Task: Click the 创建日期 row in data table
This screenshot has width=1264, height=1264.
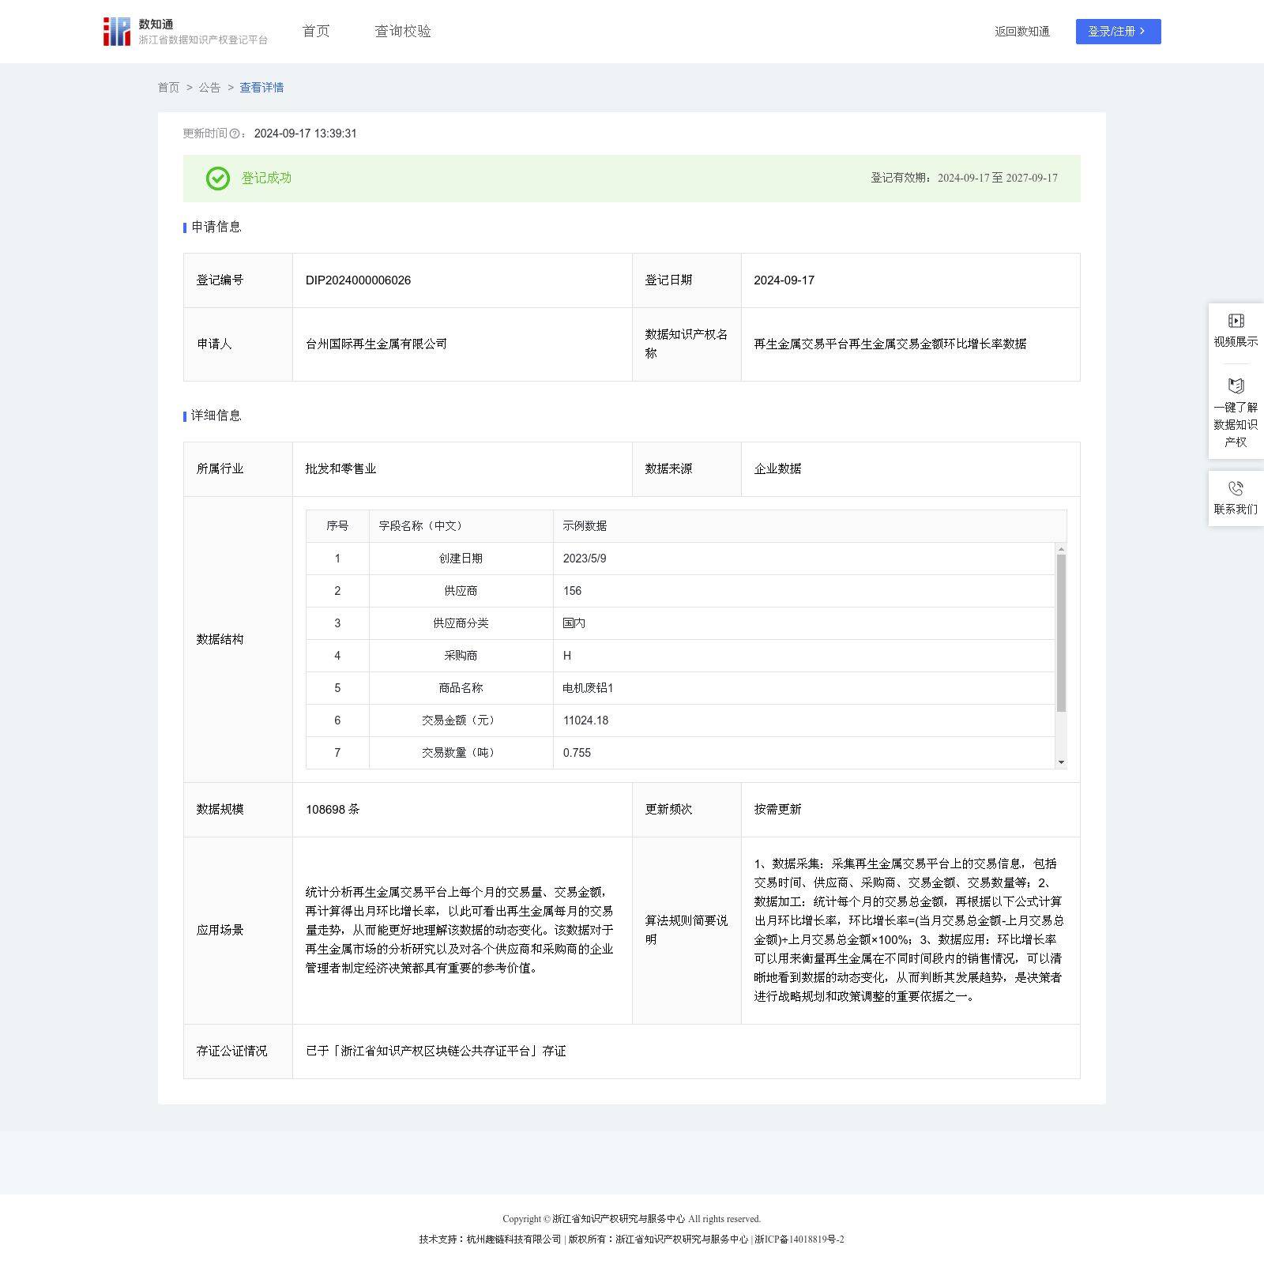Action: tap(680, 559)
